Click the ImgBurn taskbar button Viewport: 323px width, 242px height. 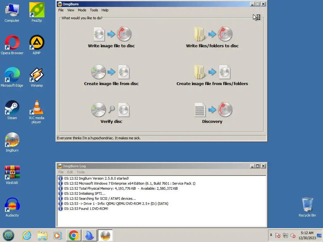point(105,235)
